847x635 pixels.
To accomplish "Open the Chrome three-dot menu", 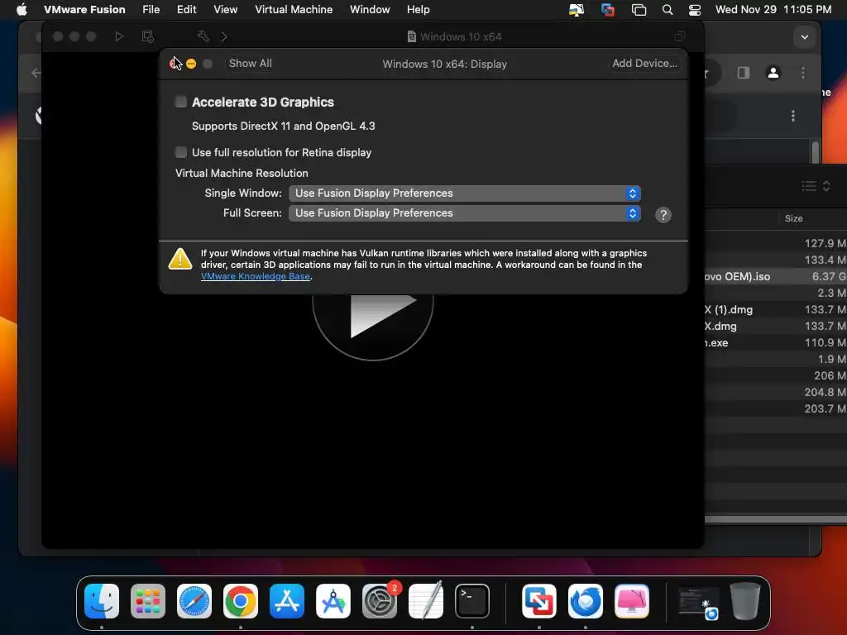I will coord(802,73).
